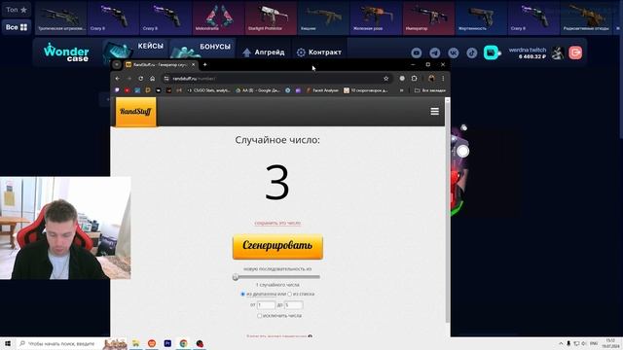Click the ENG language indicator

(x=594, y=343)
